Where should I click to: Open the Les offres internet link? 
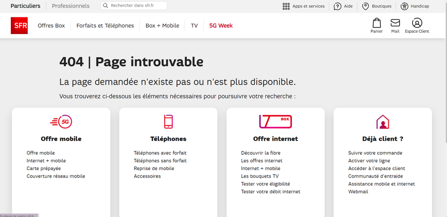tap(262, 161)
